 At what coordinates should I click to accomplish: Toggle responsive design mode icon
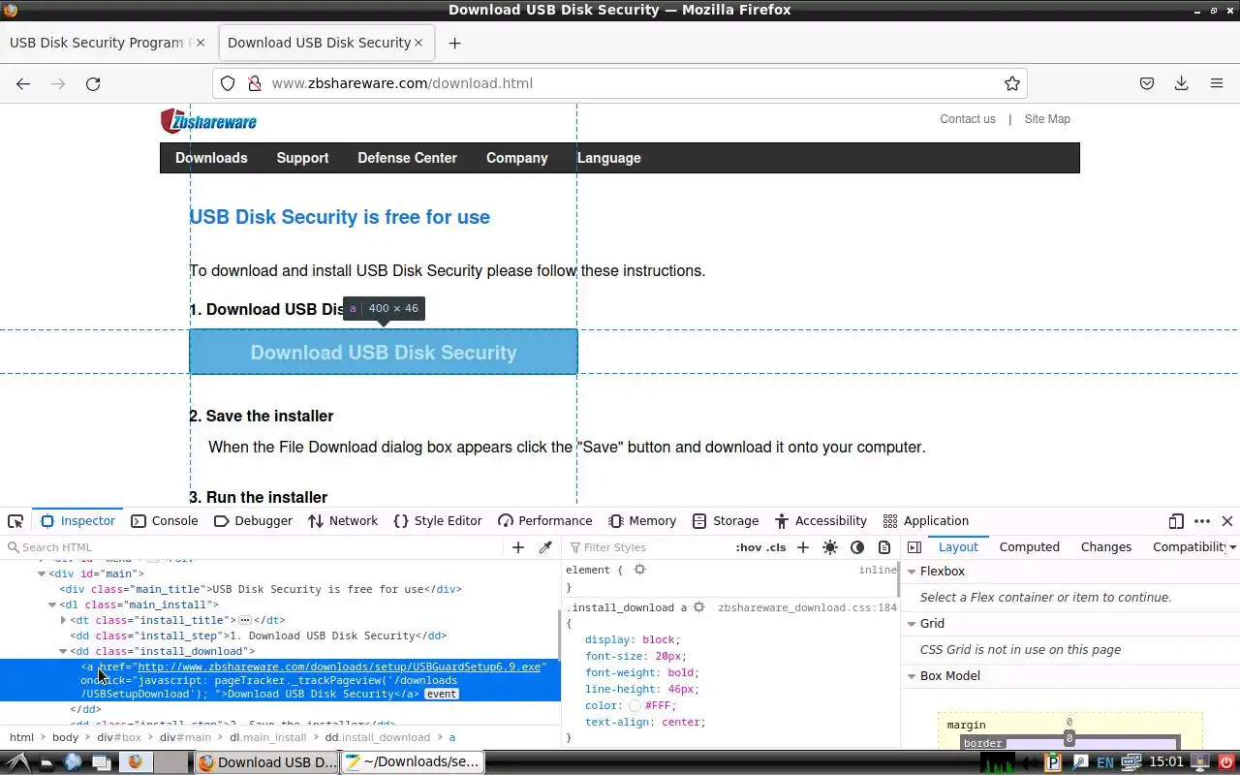tap(1176, 521)
